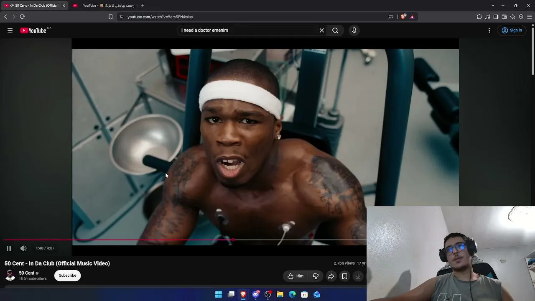Open Task View on the taskbar

point(231,295)
